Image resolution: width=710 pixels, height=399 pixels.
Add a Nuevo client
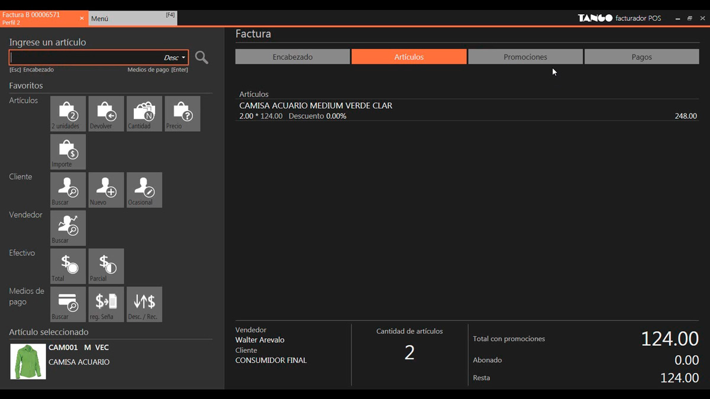tap(106, 190)
